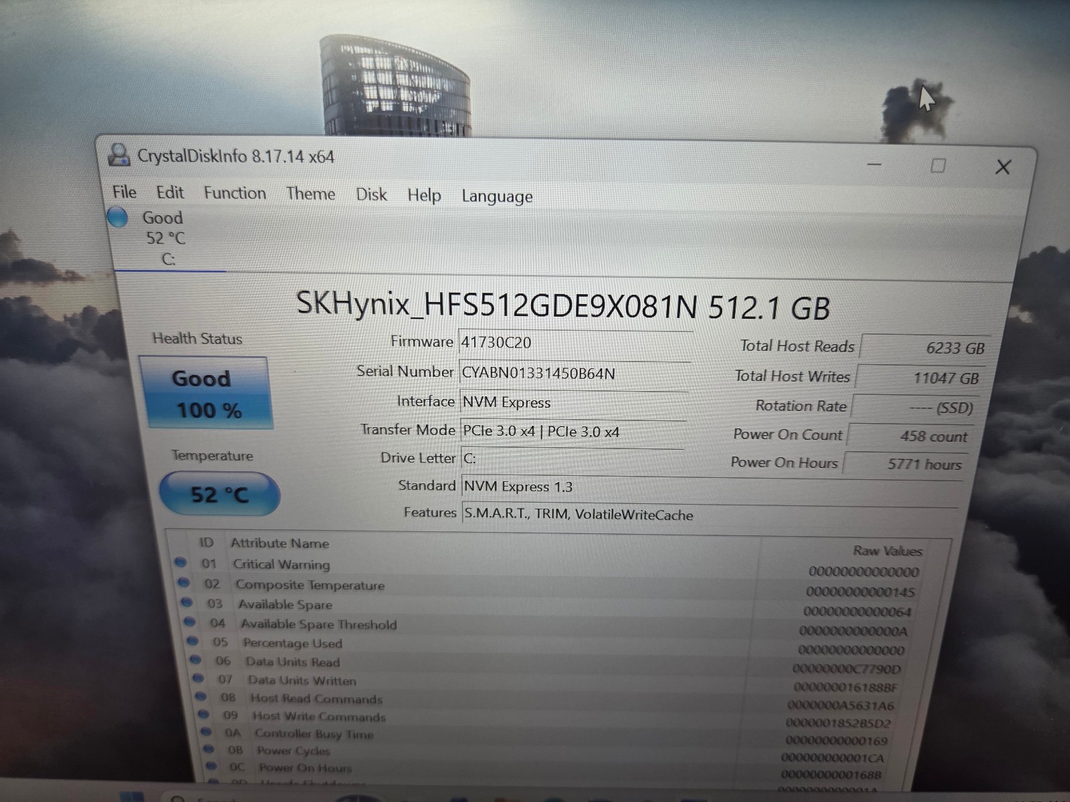Viewport: 1070px width, 802px height.
Task: Click the raw value 00000000000145
Action: point(860,592)
